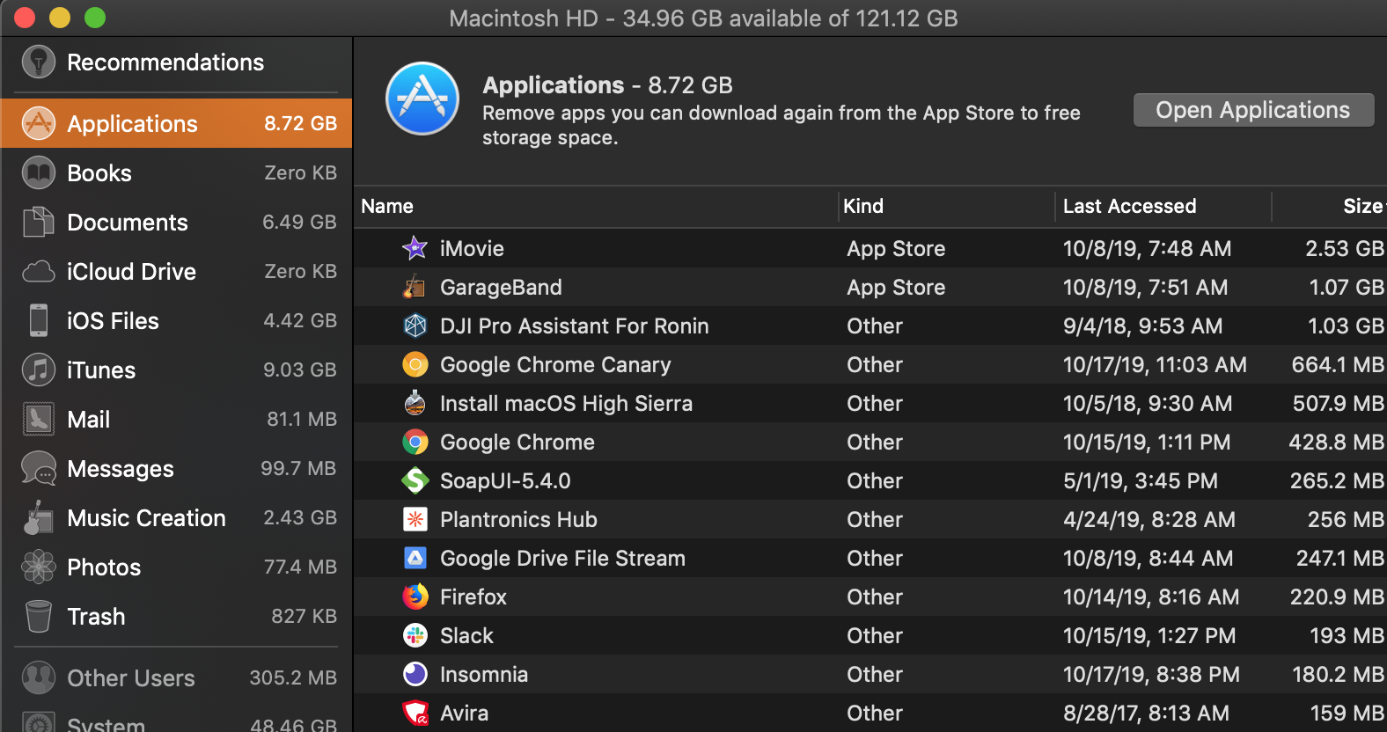Select the Applications sidebar label
Image resolution: width=1387 pixels, height=732 pixels.
132,124
